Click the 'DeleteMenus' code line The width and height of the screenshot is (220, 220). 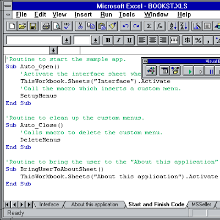(x=40, y=140)
